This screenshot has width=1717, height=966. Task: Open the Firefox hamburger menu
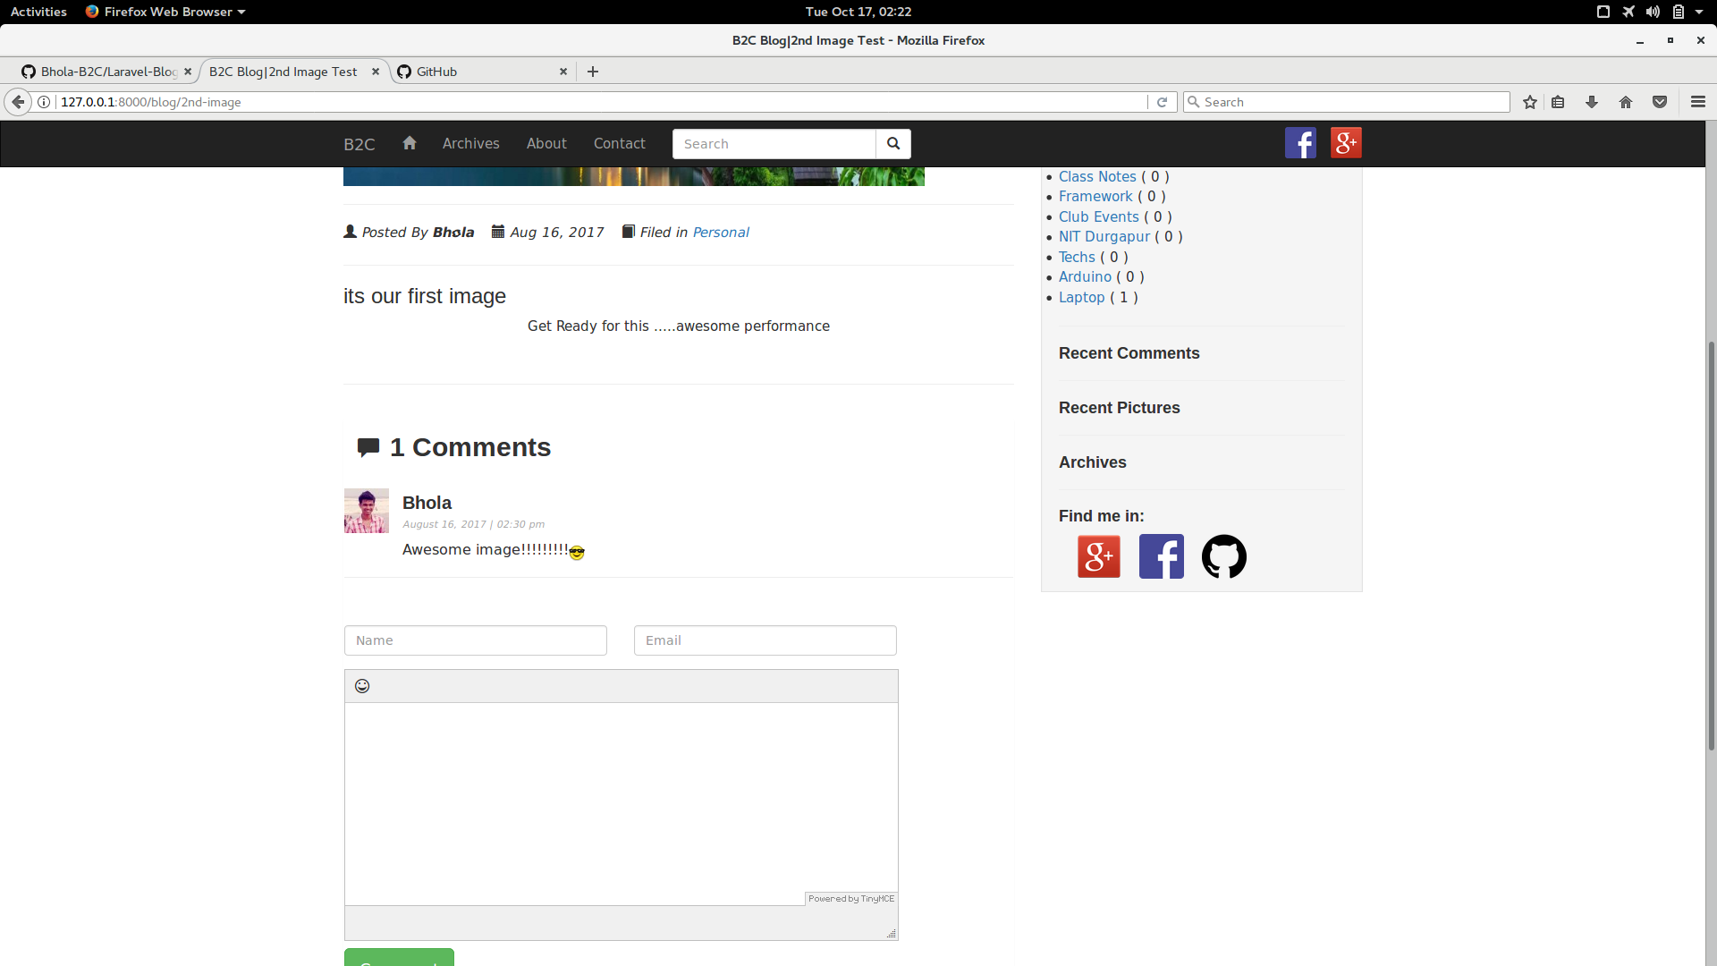point(1698,102)
